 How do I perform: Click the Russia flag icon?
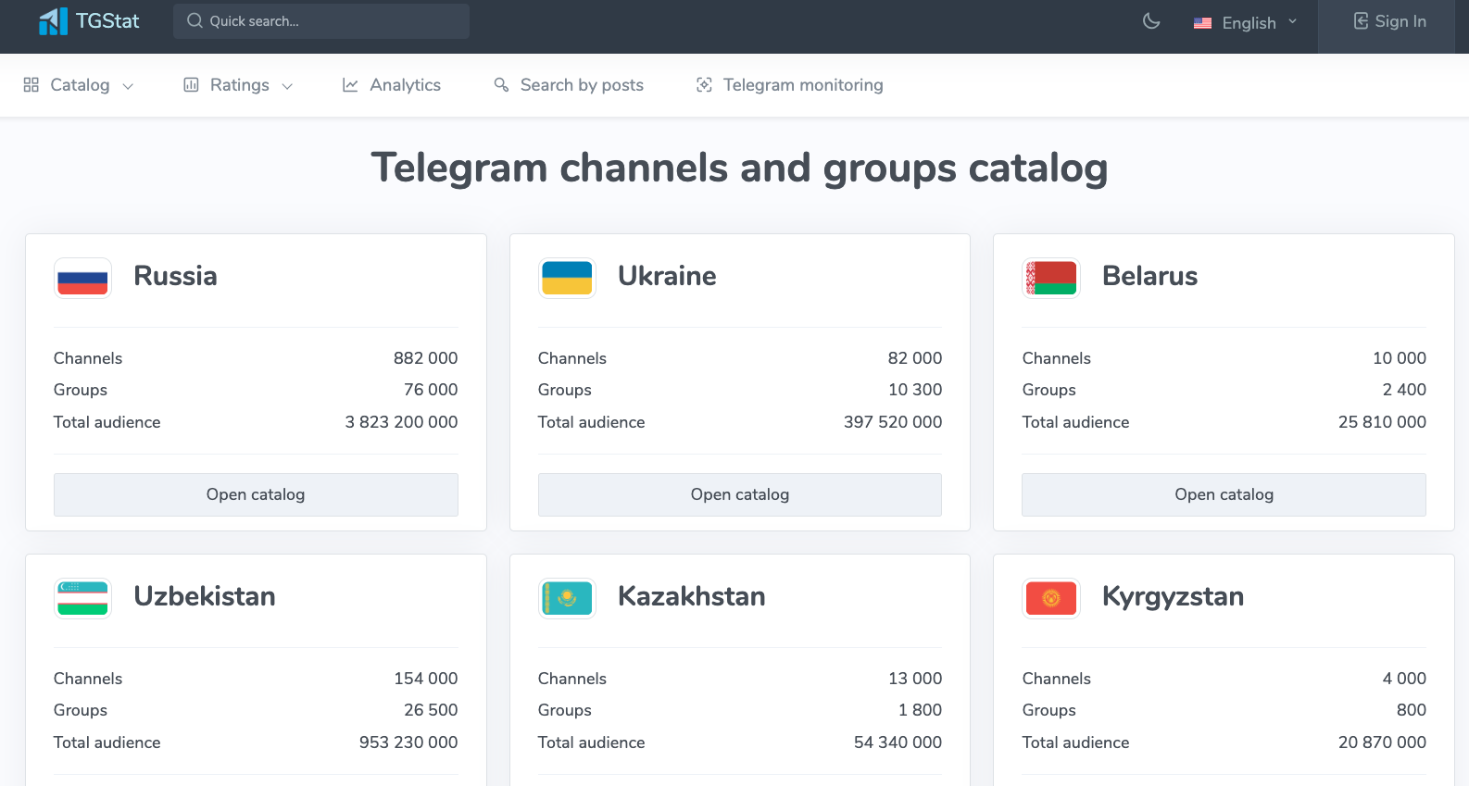[x=82, y=278]
